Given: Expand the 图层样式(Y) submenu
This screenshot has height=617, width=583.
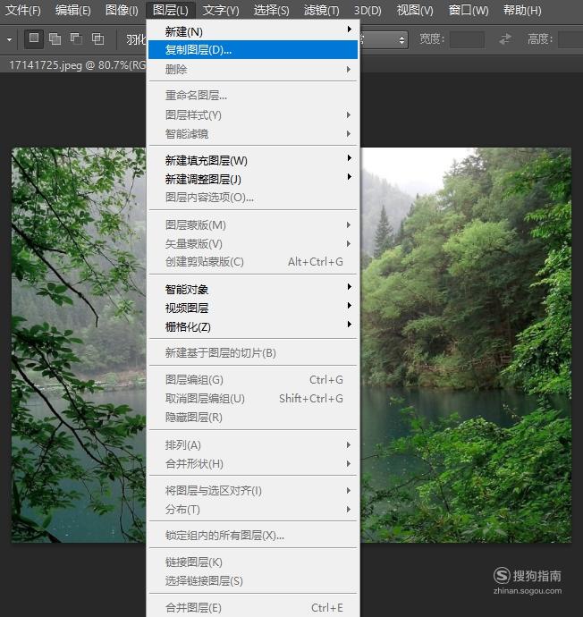Looking at the screenshot, I should pyautogui.click(x=253, y=114).
